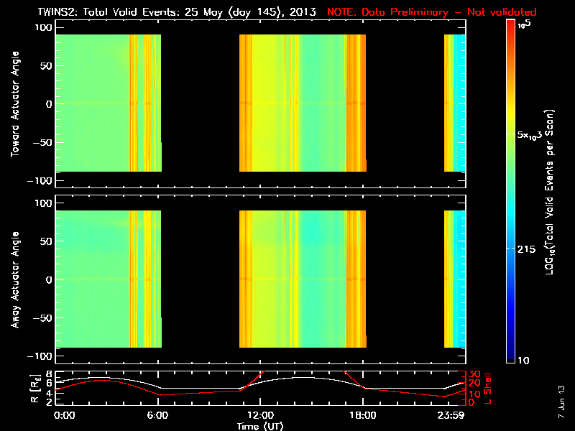
Task: Click the 100 tick label on Toward panel
Action: tap(43, 27)
